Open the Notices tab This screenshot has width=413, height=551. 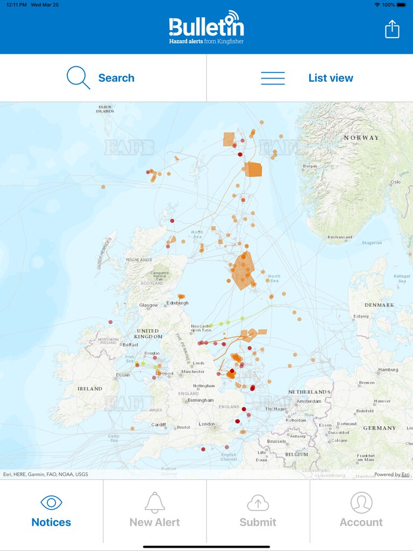pos(51,522)
